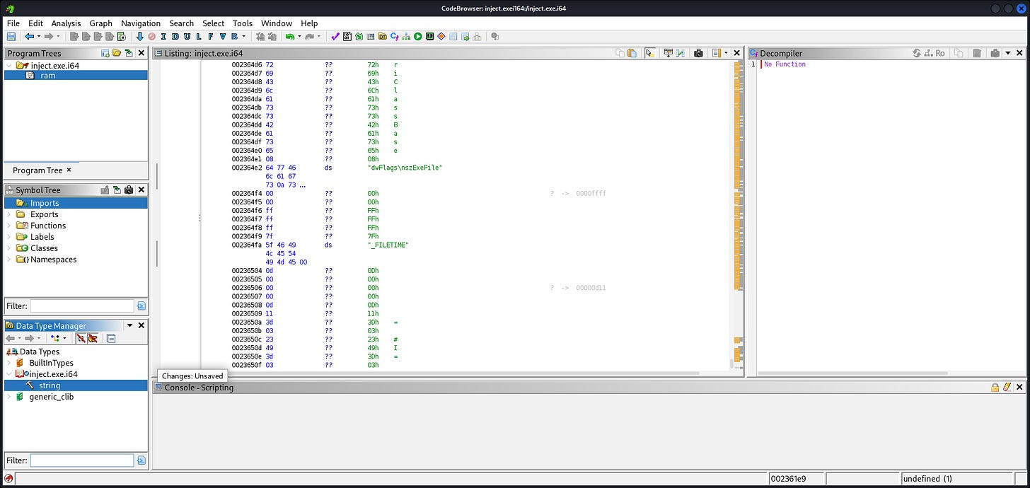Screen dimensions: 1030x488
Task: Collapse the inject.exe.i64 node in Program Trees
Action: [9, 65]
